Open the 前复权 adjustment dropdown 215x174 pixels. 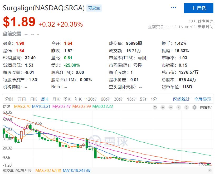click(x=206, y=108)
